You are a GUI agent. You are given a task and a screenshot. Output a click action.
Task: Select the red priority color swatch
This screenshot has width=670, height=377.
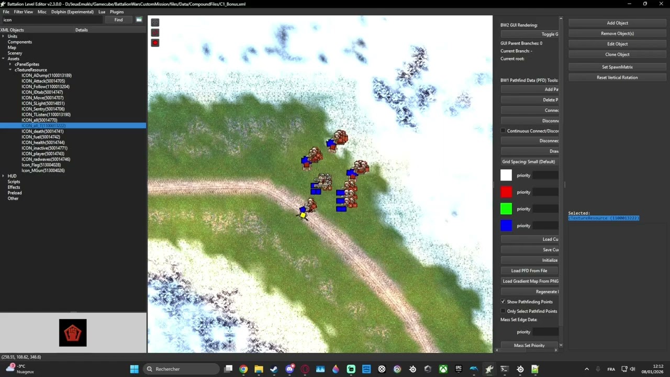(506, 192)
